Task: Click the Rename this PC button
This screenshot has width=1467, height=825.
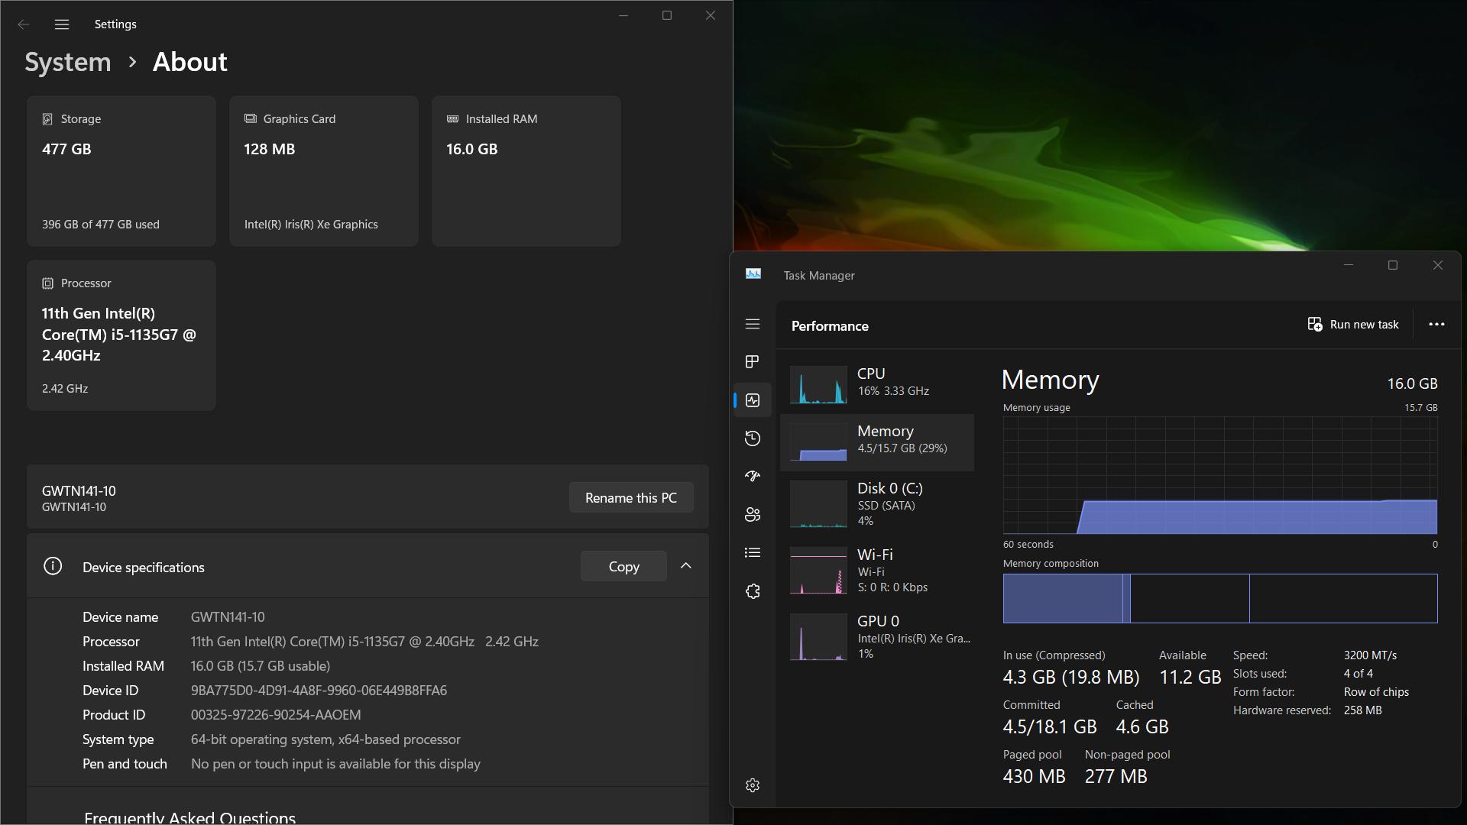Action: click(631, 497)
